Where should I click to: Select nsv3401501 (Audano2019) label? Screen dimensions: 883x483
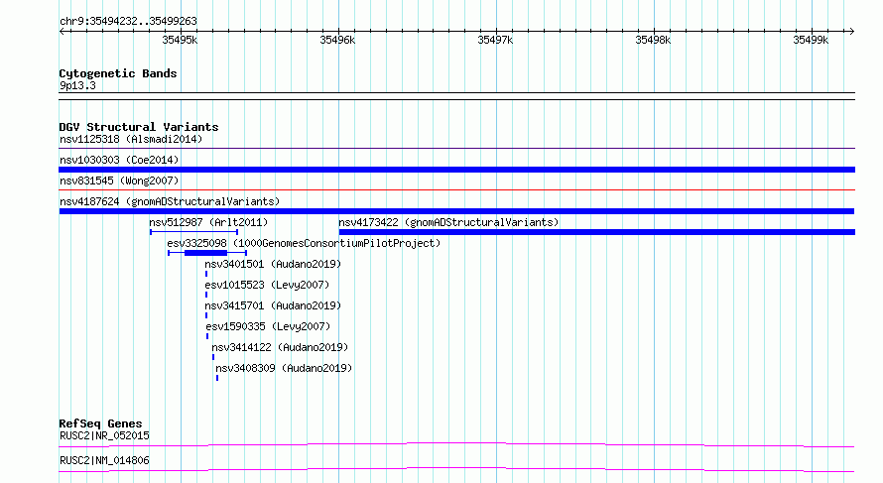point(273,264)
